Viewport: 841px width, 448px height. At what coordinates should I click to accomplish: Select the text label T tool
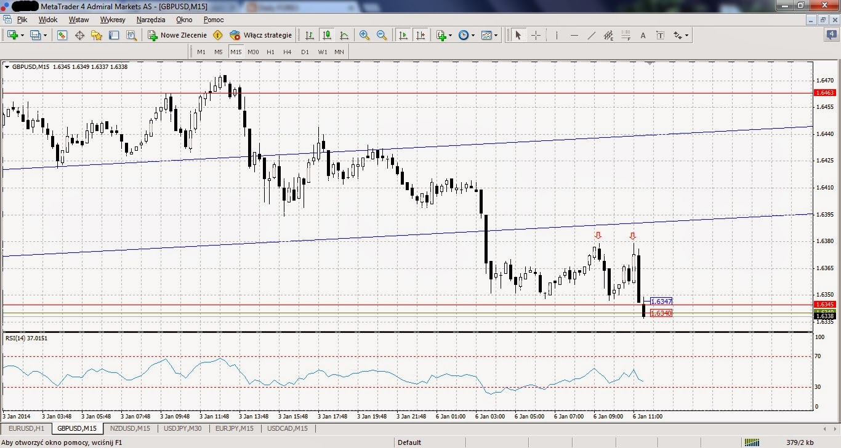(x=660, y=35)
